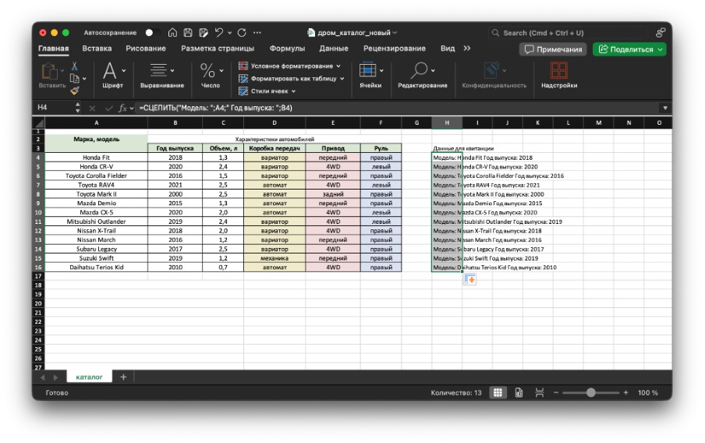Click the Name Box showing H4
Screen dimensions: 705x443
pyautogui.click(x=54, y=108)
